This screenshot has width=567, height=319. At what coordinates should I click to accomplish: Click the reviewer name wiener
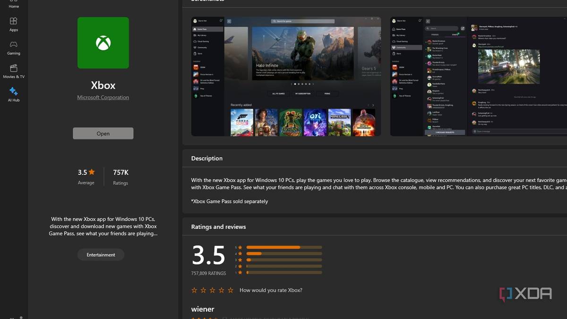pos(203,309)
